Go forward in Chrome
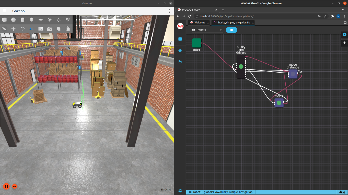 click(x=184, y=16)
